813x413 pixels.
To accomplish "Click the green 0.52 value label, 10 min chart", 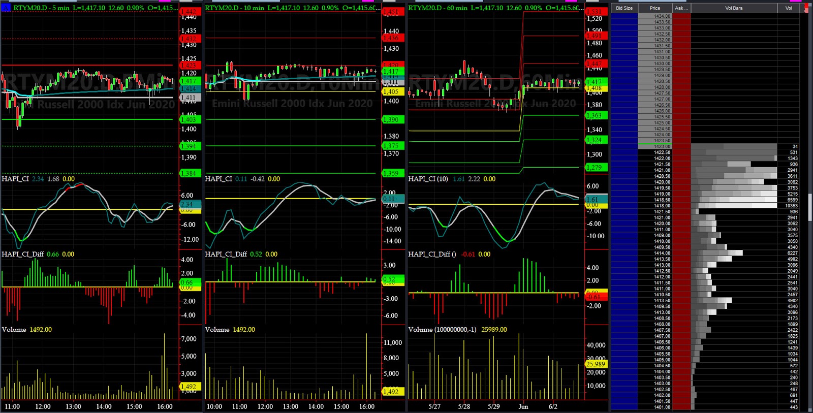I will click(393, 279).
